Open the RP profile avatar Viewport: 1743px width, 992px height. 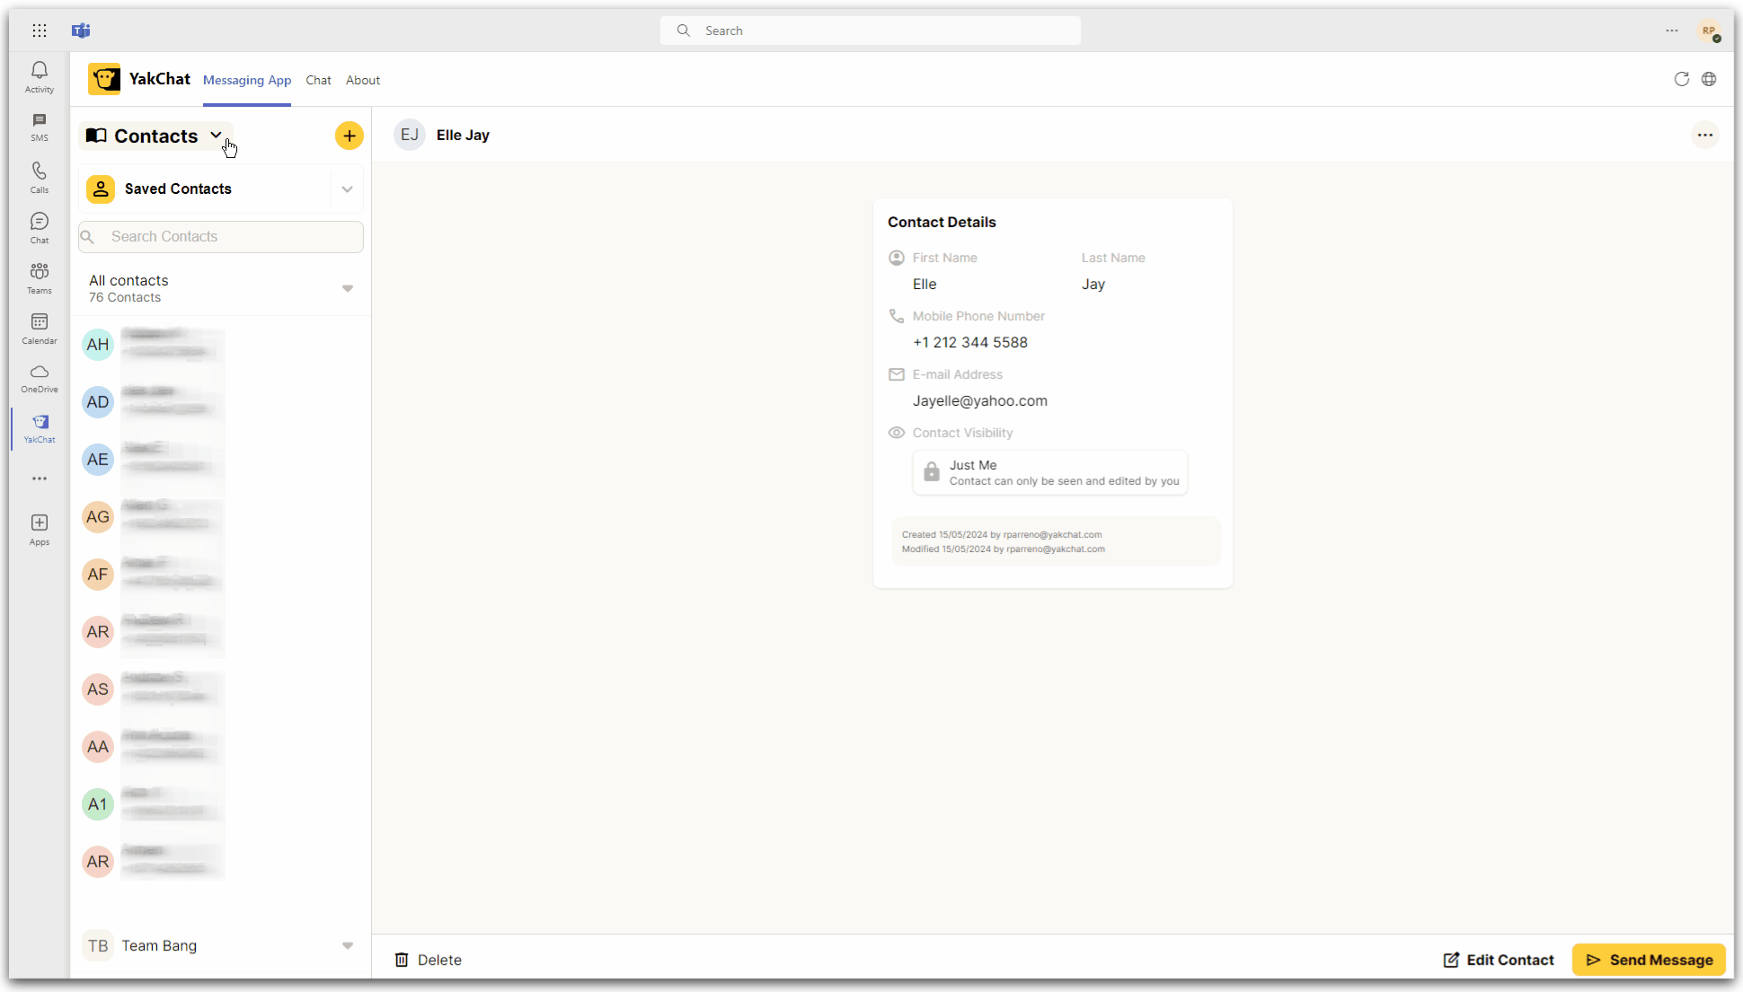click(x=1709, y=31)
